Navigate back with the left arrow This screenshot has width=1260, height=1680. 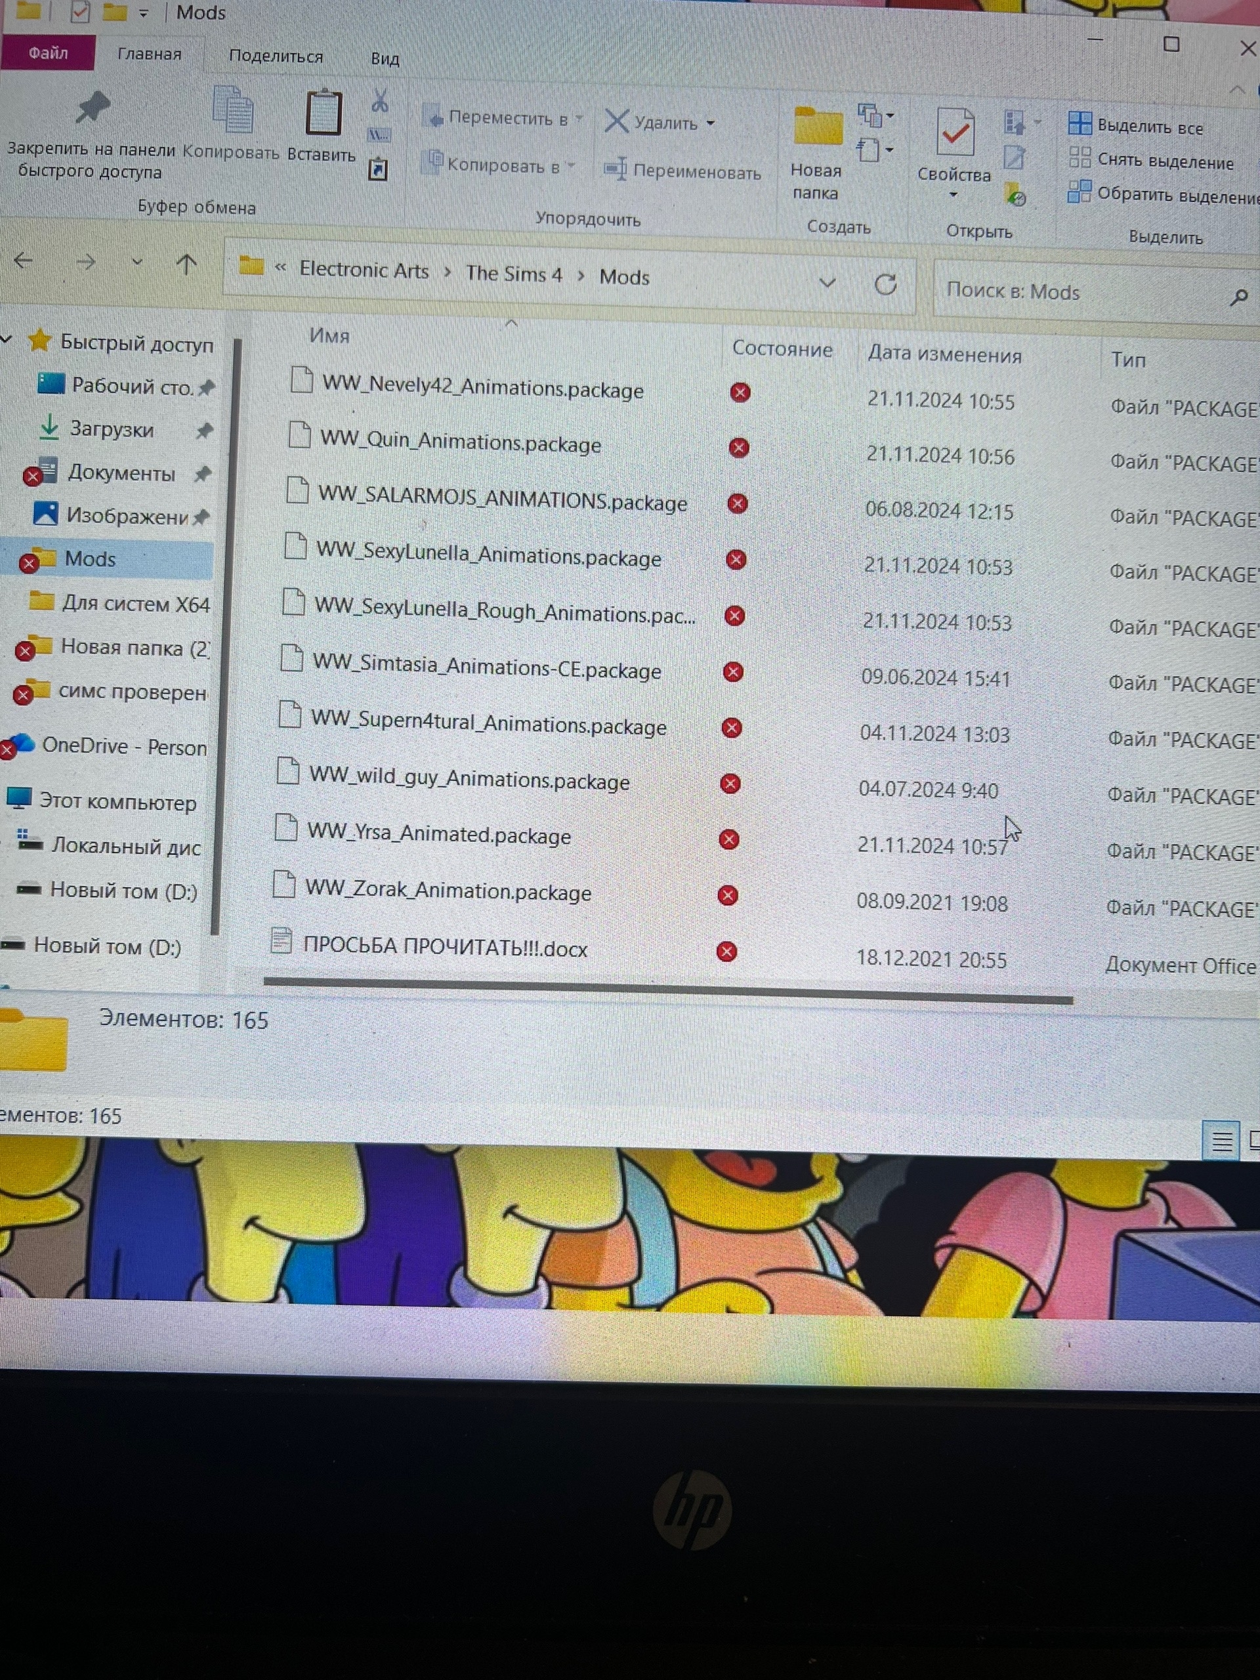(24, 261)
